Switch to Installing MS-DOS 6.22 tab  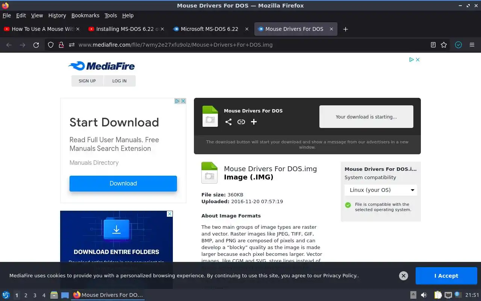click(126, 29)
